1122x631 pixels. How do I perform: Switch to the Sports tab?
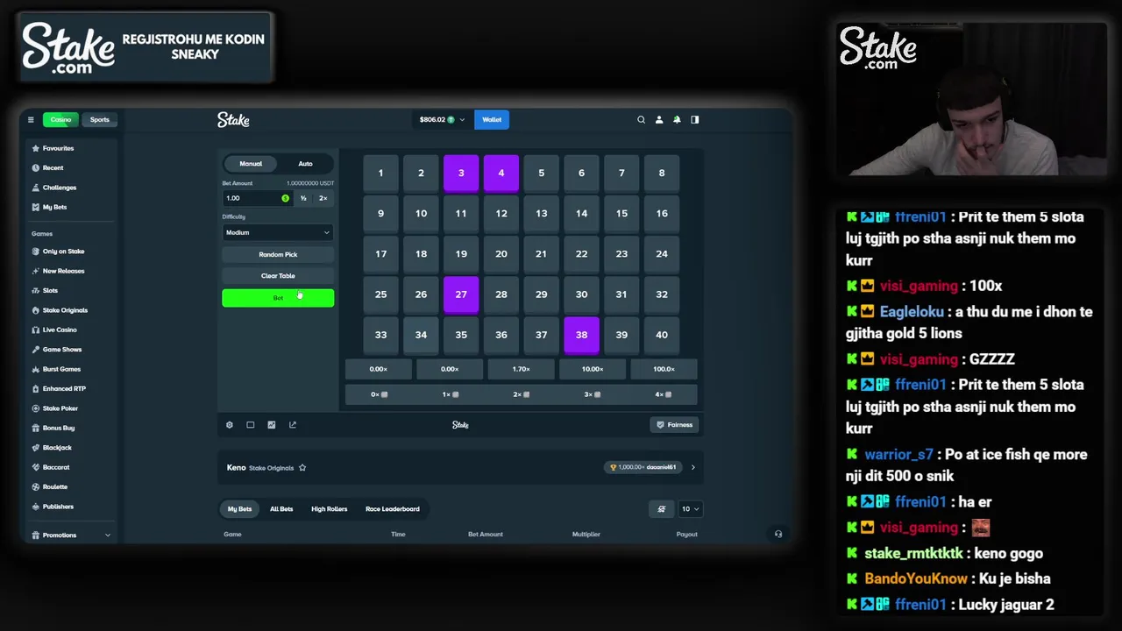point(99,120)
